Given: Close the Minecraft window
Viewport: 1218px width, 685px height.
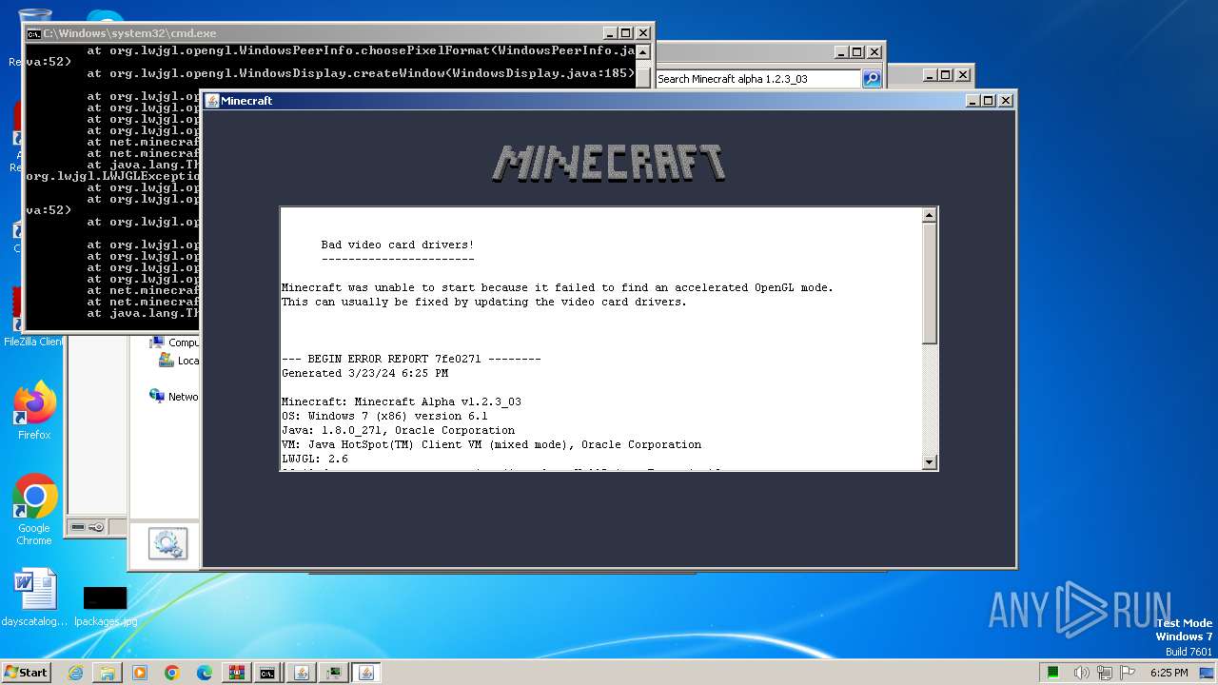Looking at the screenshot, I should (1007, 100).
